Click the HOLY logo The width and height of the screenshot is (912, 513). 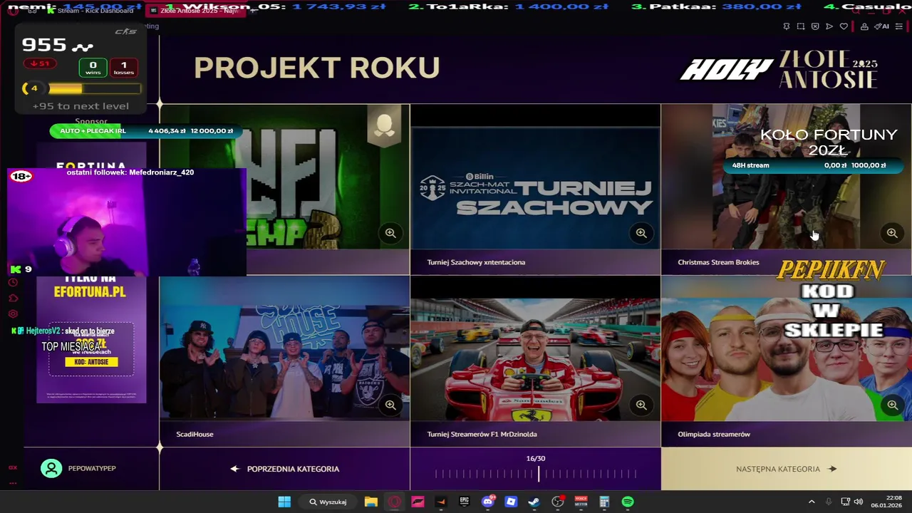(725, 70)
